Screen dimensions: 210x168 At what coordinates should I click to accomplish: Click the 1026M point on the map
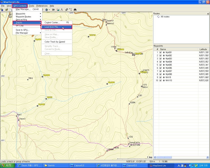pos(129,104)
